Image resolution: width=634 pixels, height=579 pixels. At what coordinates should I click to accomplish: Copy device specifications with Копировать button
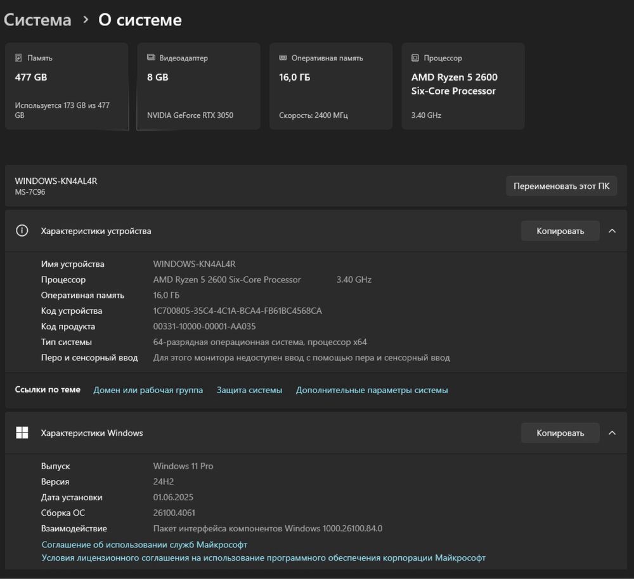point(560,231)
